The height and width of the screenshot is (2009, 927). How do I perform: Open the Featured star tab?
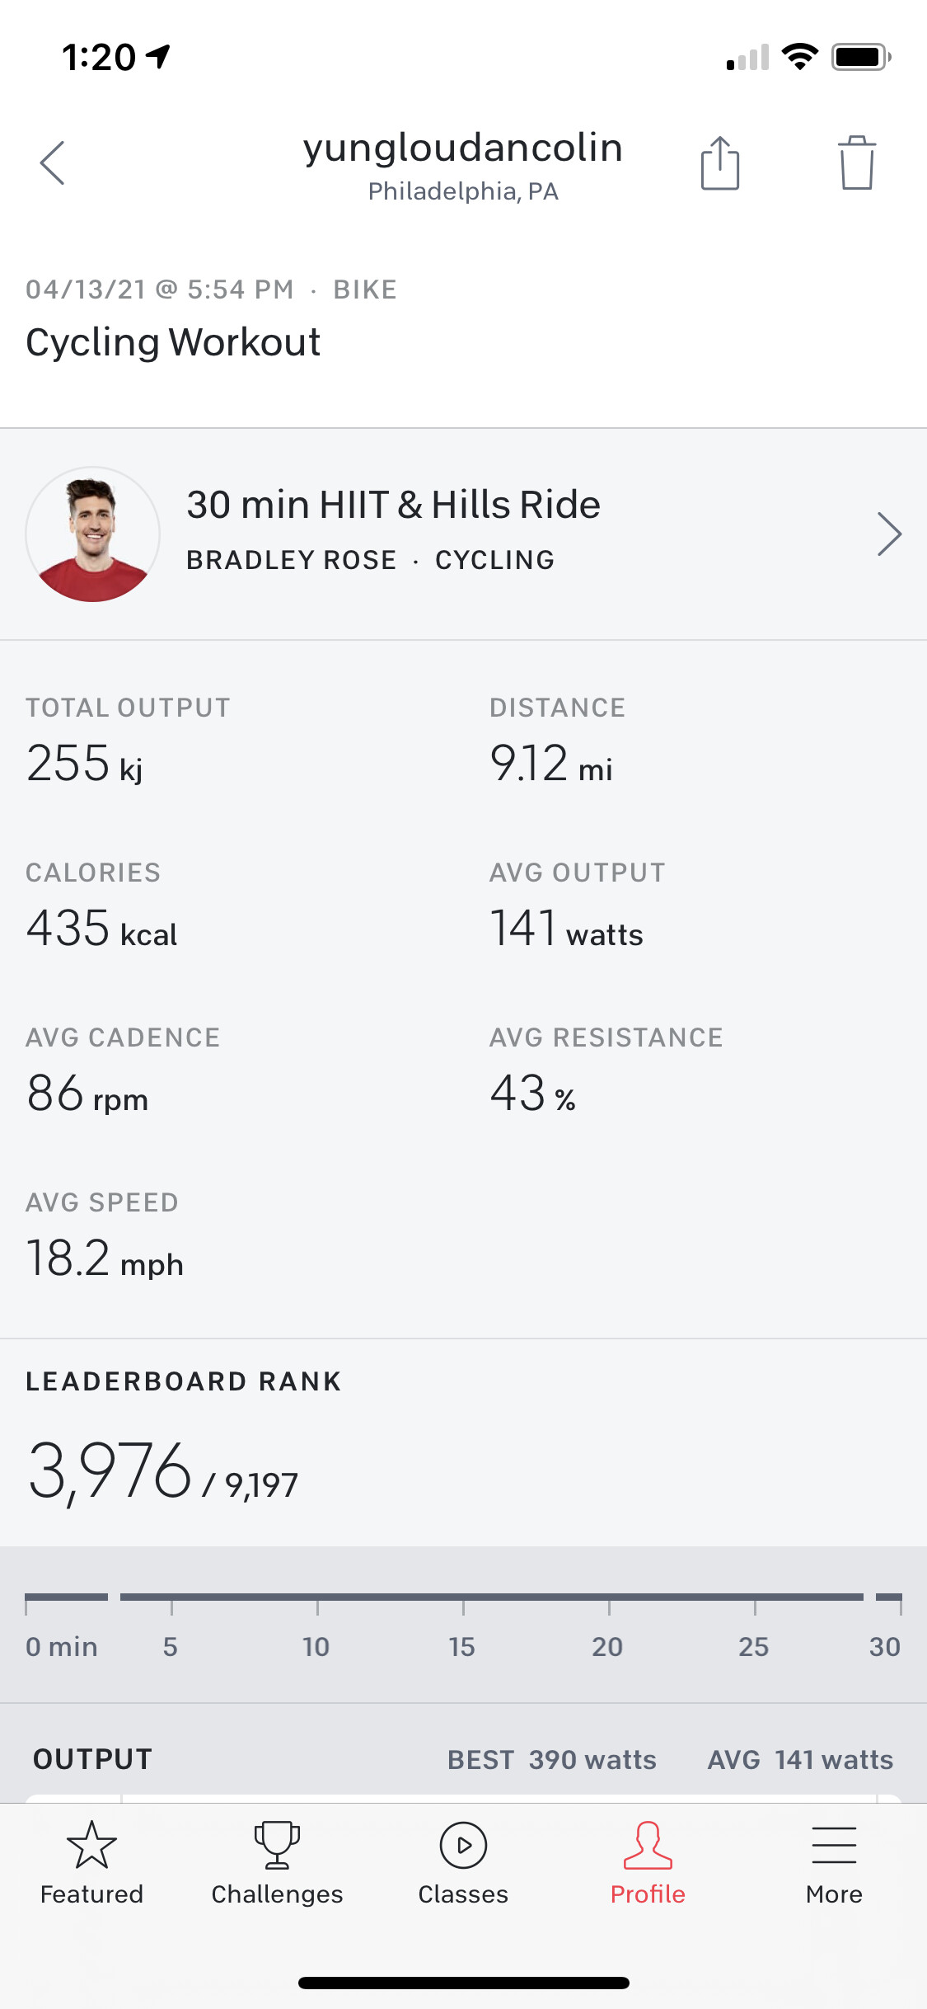(x=91, y=1845)
